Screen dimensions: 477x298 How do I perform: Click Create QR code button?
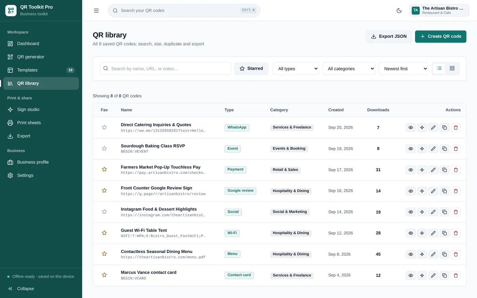tap(441, 36)
